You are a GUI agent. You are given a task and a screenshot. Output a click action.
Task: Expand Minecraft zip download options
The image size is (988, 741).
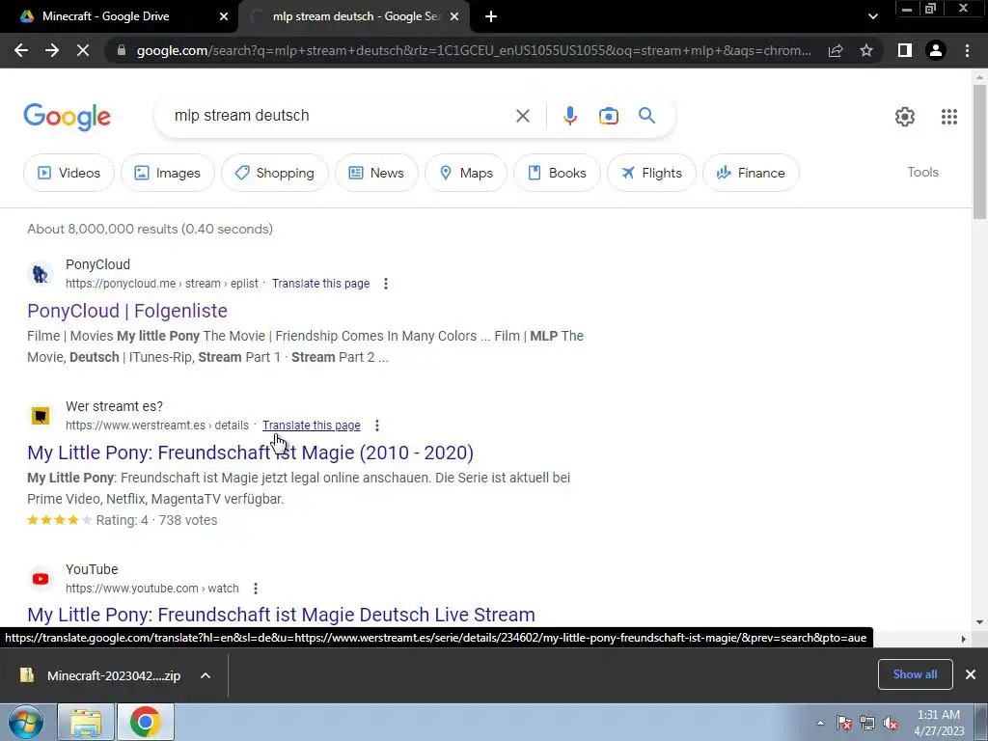pos(206,675)
